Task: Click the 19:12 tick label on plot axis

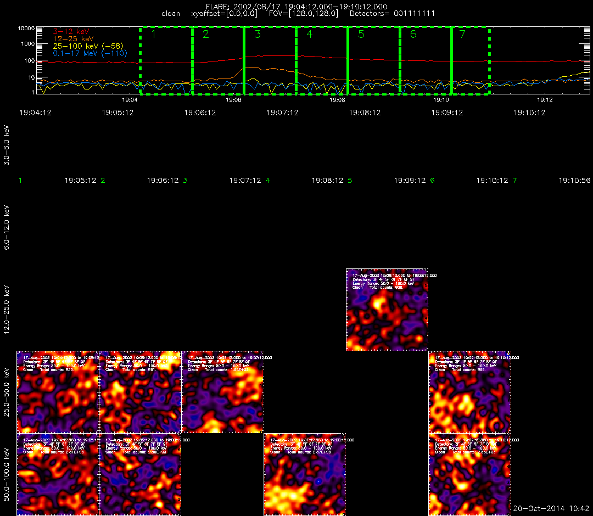Action: [x=545, y=100]
